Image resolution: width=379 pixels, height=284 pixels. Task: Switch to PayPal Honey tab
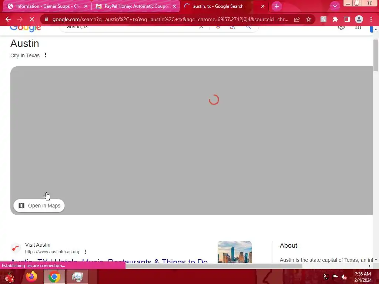pyautogui.click(x=136, y=6)
